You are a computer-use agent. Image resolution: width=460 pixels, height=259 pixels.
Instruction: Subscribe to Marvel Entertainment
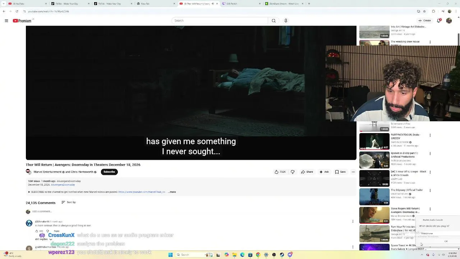coord(109,172)
